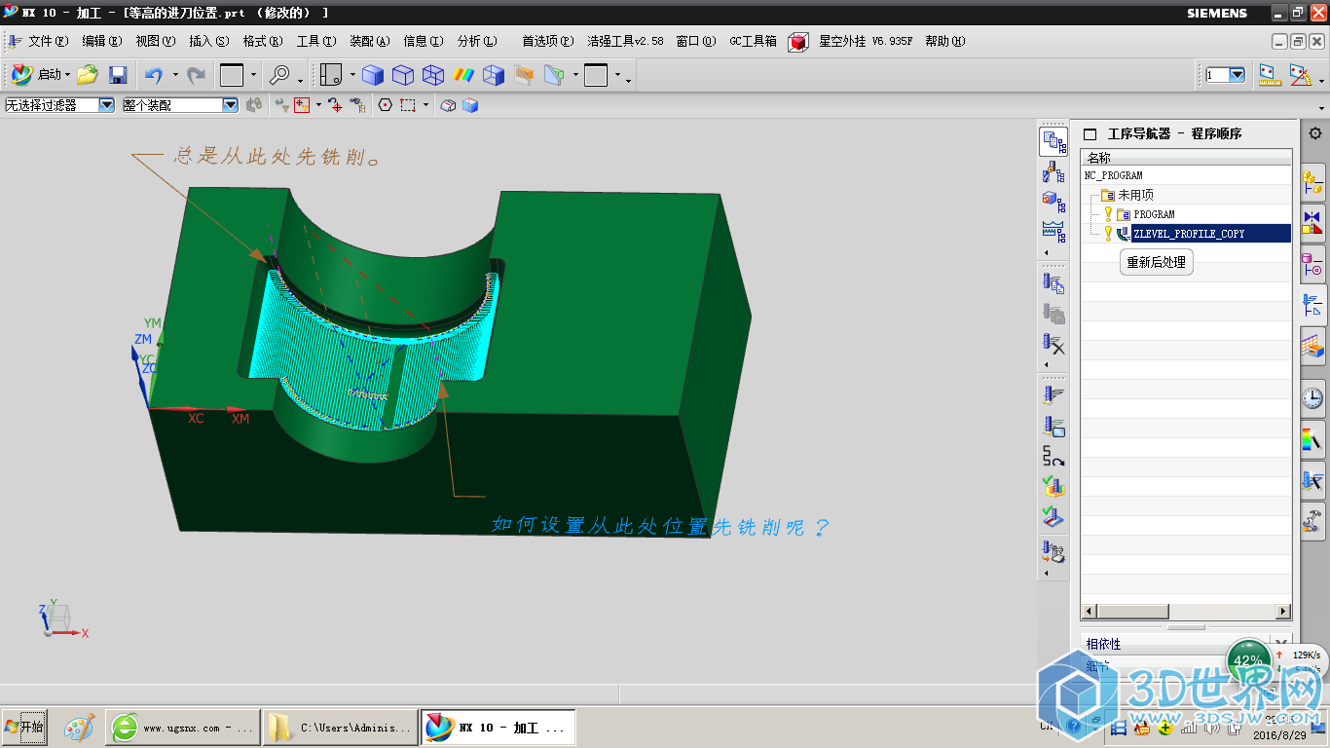Open resource bar settings gear
Viewport: 1330px width, 748px height.
click(1314, 133)
